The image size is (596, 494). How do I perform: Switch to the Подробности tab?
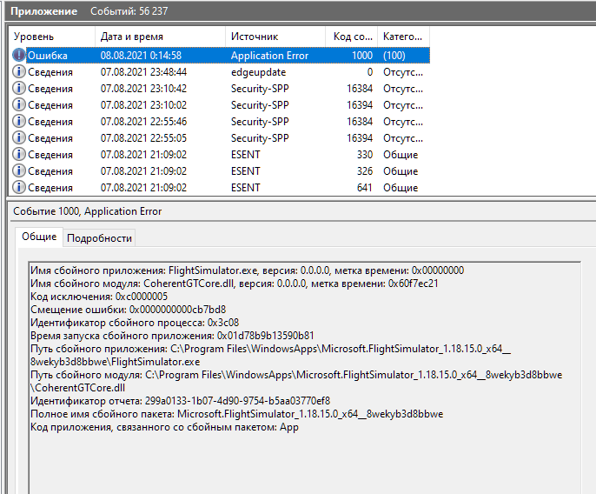(99, 238)
